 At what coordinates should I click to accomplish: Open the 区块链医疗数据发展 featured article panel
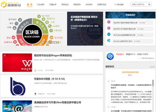coord(85,29)
